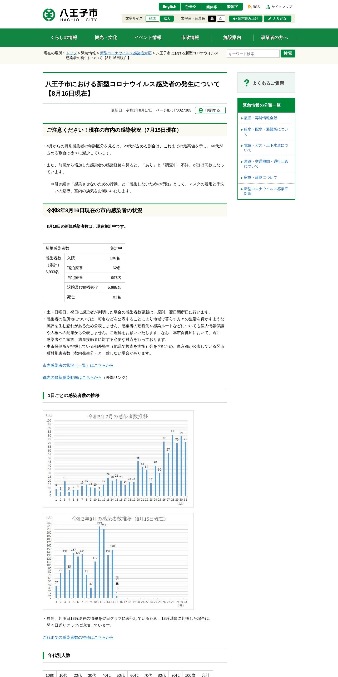Click the 更新日：令和3年8月17日 text
Screen dimensions: 338x677
click(132, 110)
